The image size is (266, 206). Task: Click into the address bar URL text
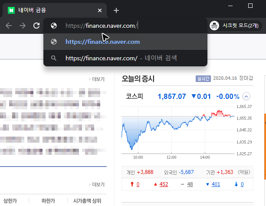(x=101, y=26)
